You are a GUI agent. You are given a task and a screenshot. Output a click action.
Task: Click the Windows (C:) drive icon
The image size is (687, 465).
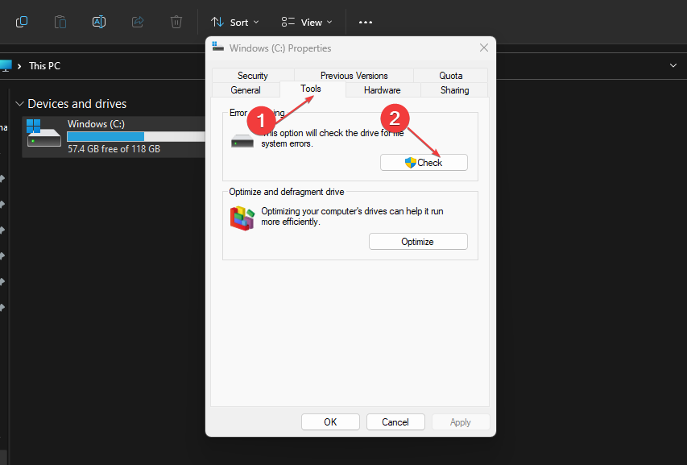tap(43, 135)
